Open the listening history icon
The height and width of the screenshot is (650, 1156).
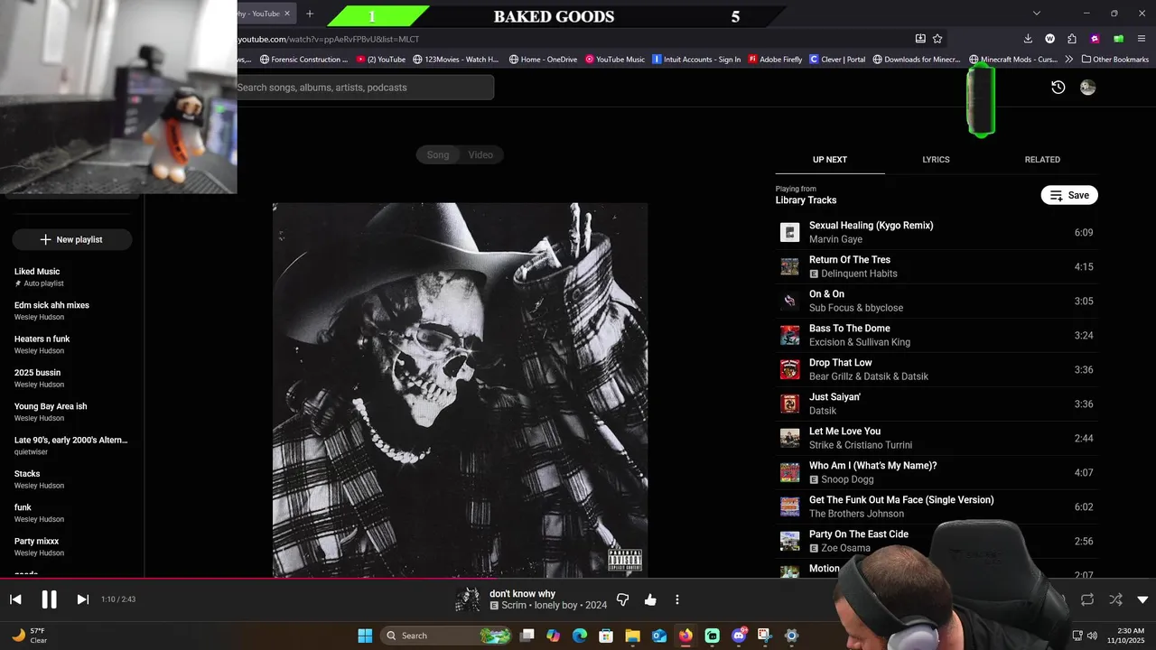coord(1058,88)
